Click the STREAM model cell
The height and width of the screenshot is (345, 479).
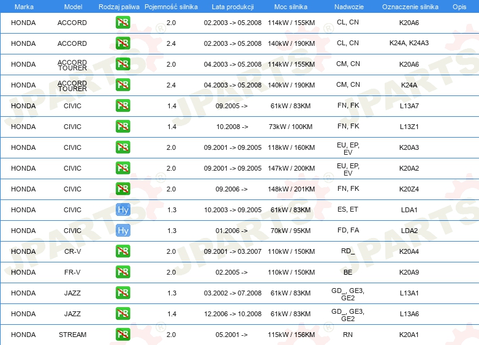pyautogui.click(x=72, y=335)
